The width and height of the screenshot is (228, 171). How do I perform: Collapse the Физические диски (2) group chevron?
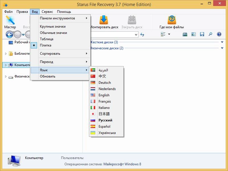click(x=222, y=48)
